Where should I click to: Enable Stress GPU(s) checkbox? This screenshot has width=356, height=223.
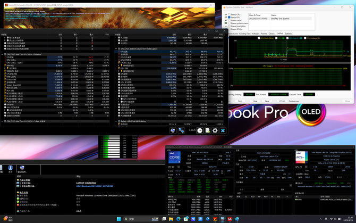[230, 29]
